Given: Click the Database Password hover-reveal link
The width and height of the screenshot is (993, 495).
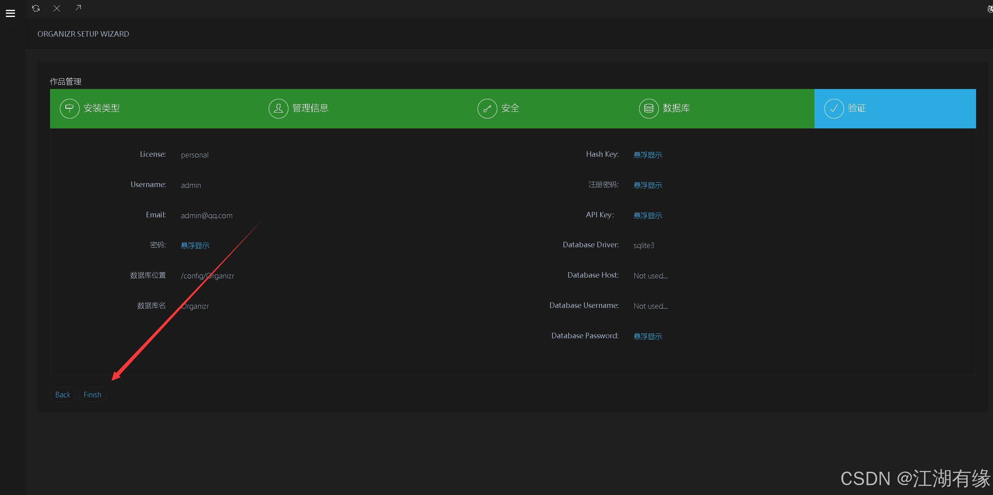Looking at the screenshot, I should coord(647,336).
